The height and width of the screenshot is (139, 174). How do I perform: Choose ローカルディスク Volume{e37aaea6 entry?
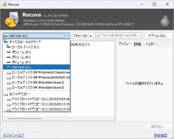pyautogui.click(x=36, y=72)
